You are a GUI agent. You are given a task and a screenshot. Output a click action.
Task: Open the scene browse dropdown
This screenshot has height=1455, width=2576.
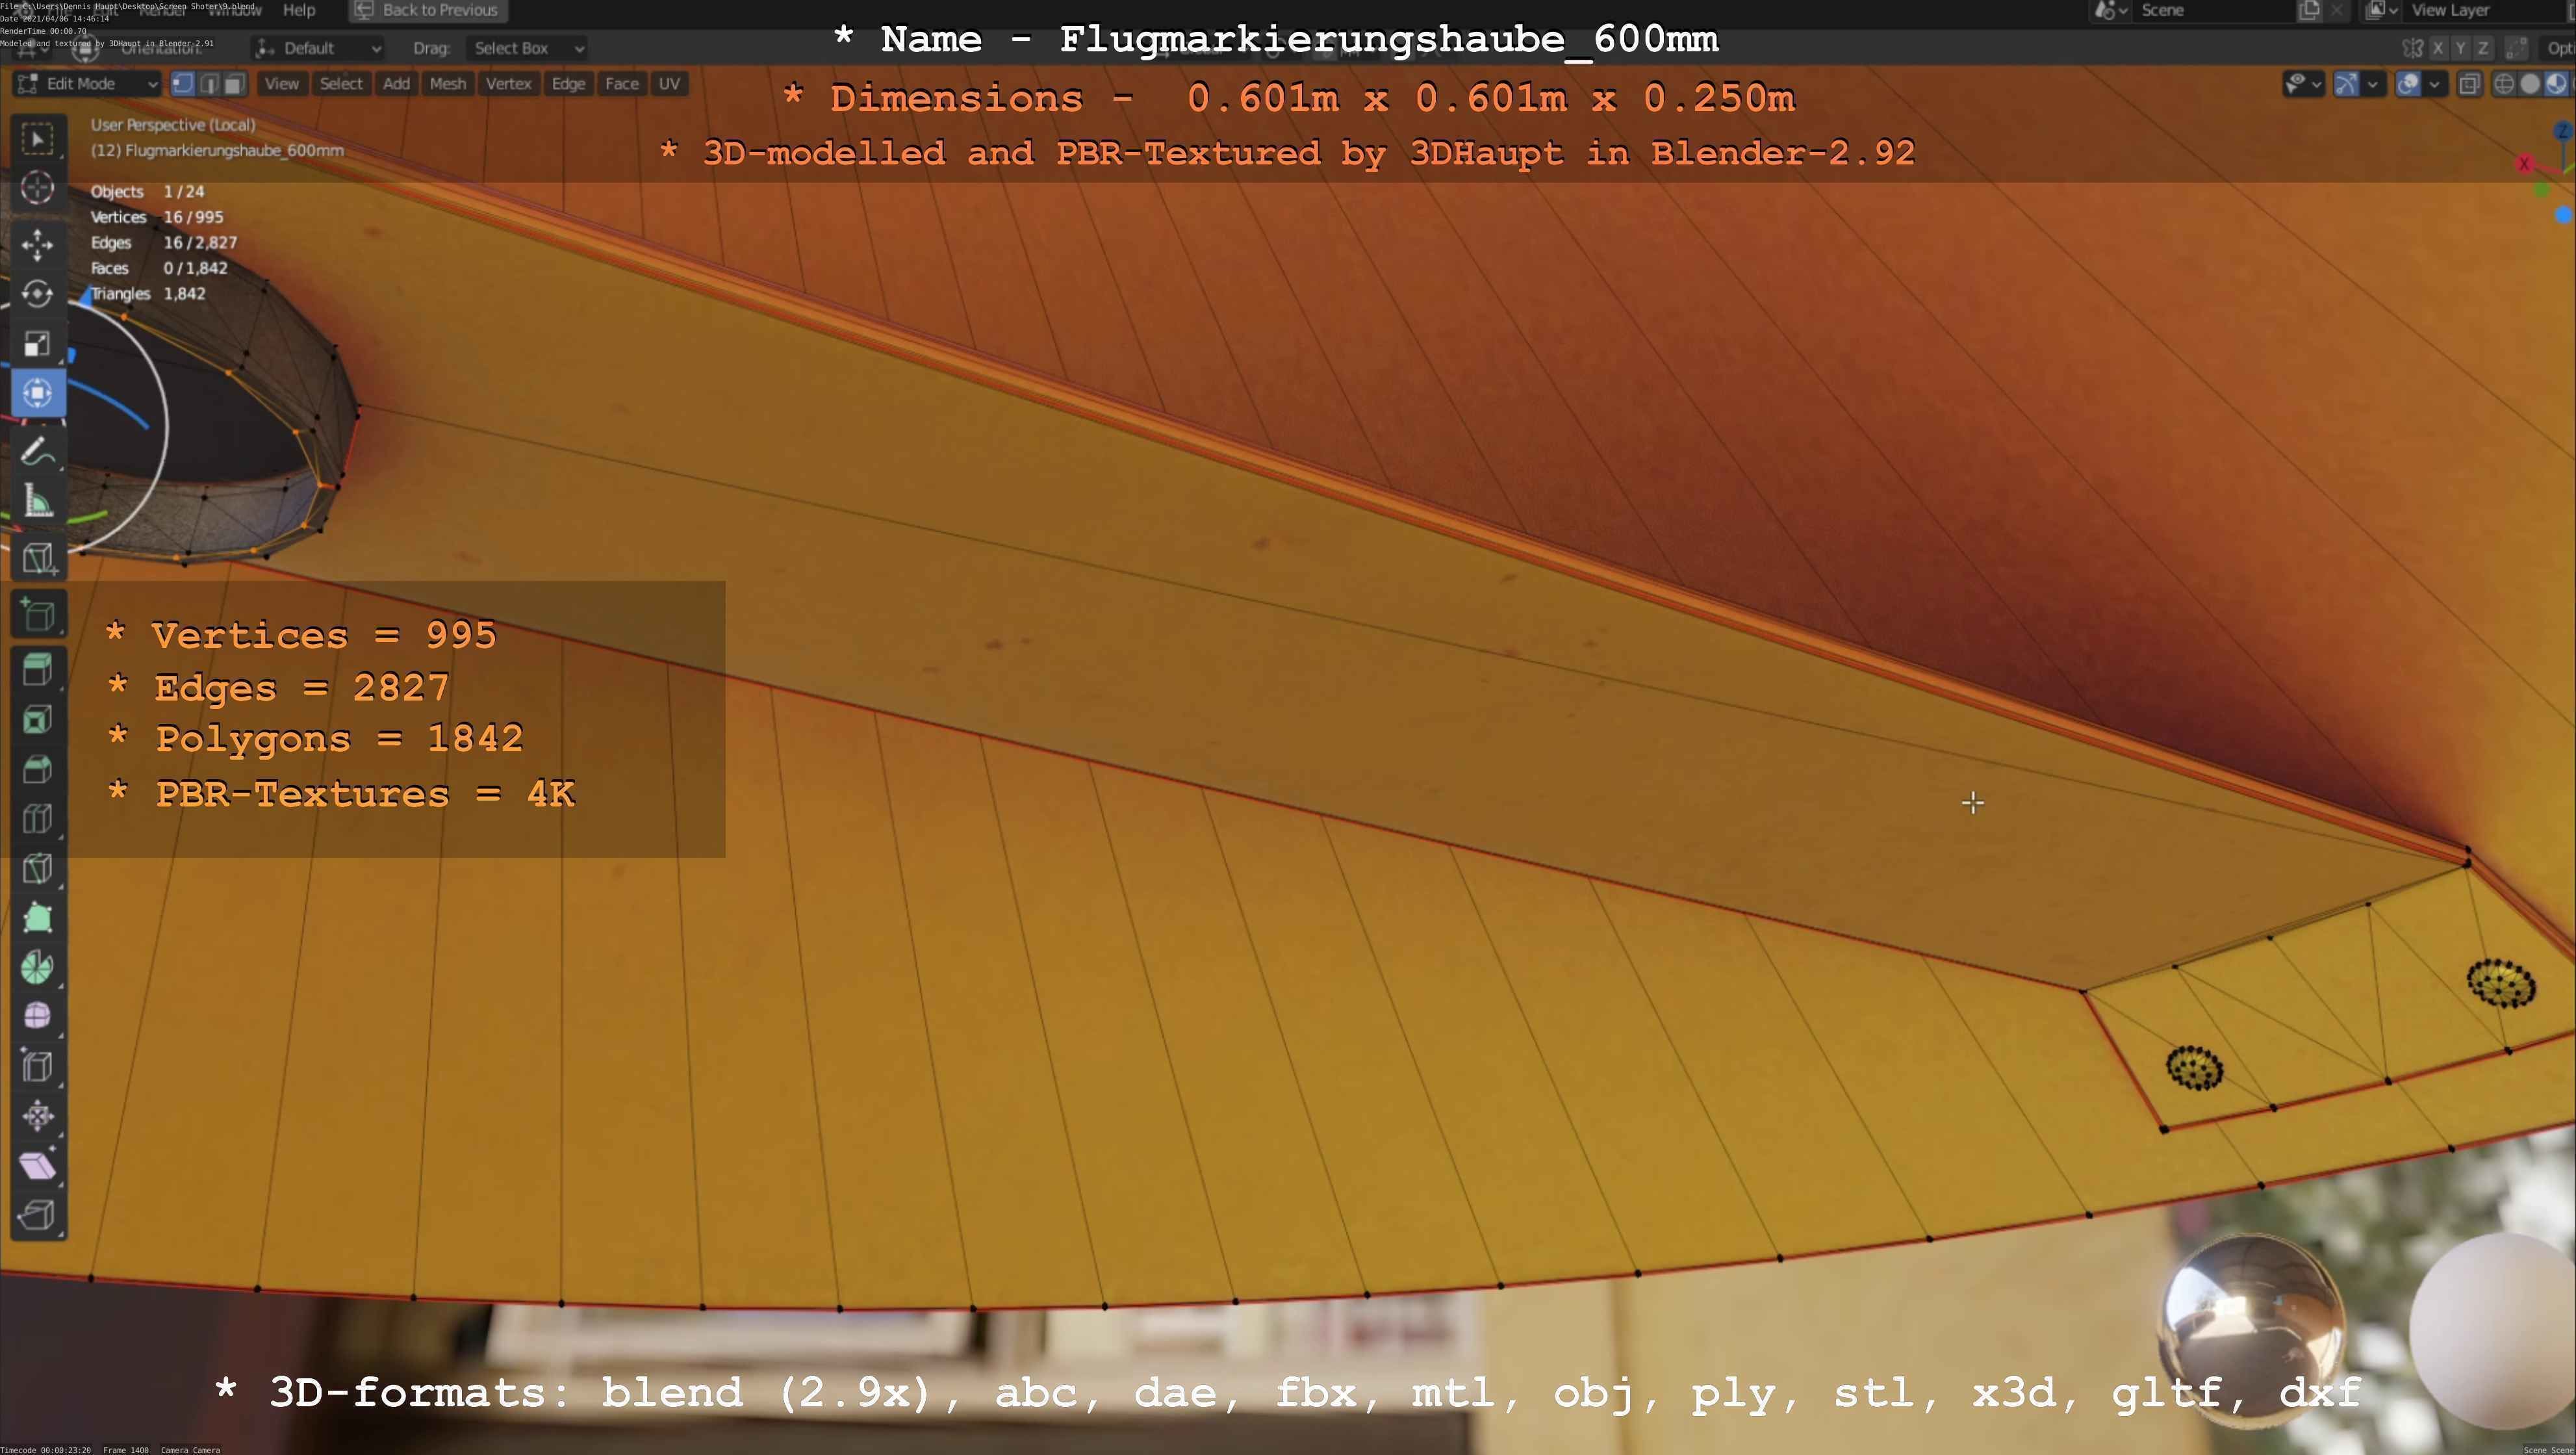click(x=2110, y=10)
